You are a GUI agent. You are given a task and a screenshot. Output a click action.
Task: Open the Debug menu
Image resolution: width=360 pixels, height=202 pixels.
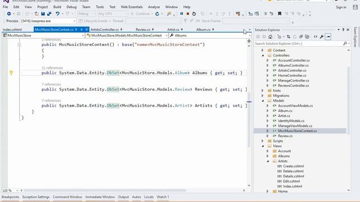[x=71, y=7]
